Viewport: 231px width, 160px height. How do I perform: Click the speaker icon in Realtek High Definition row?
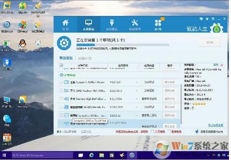pos(67,99)
